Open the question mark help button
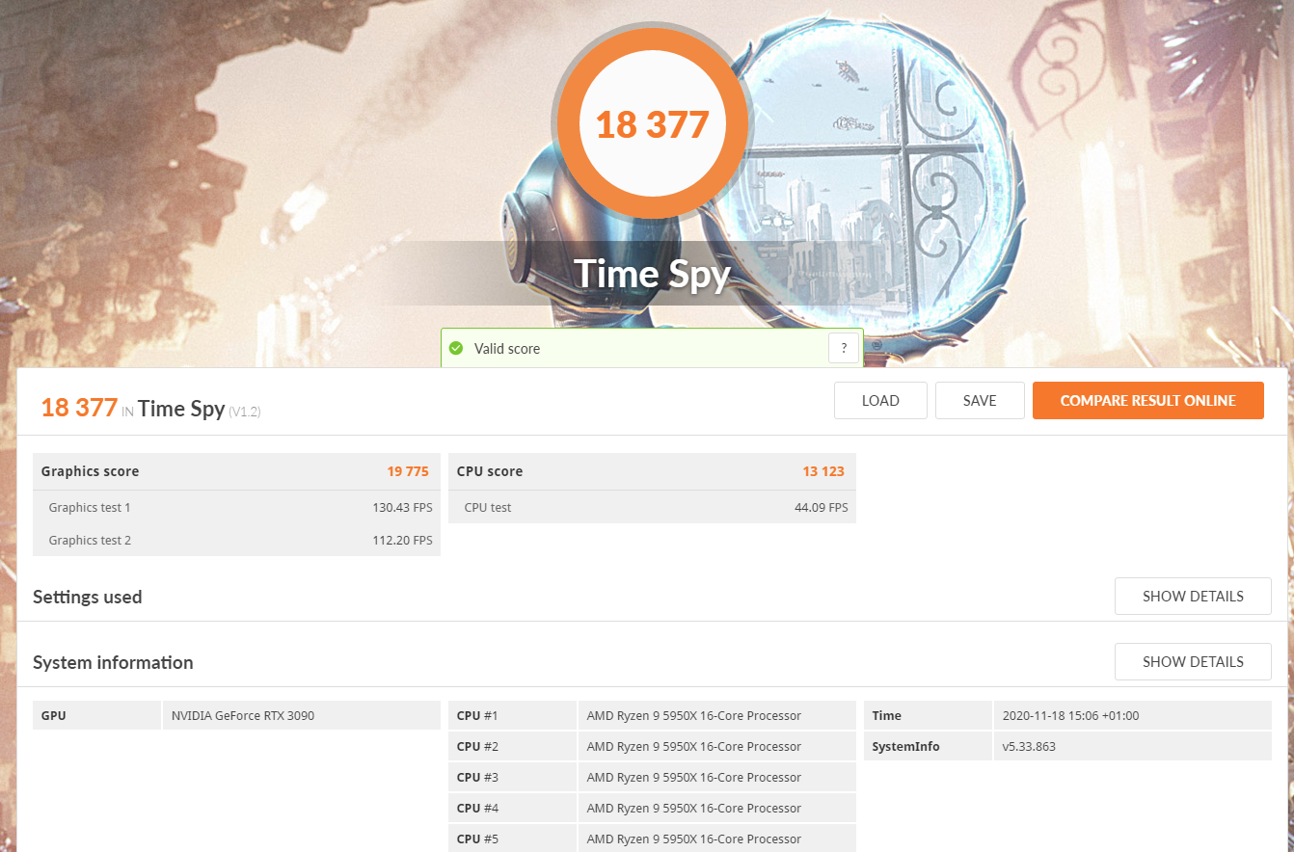Screen dimensions: 1294x852 (x=844, y=349)
